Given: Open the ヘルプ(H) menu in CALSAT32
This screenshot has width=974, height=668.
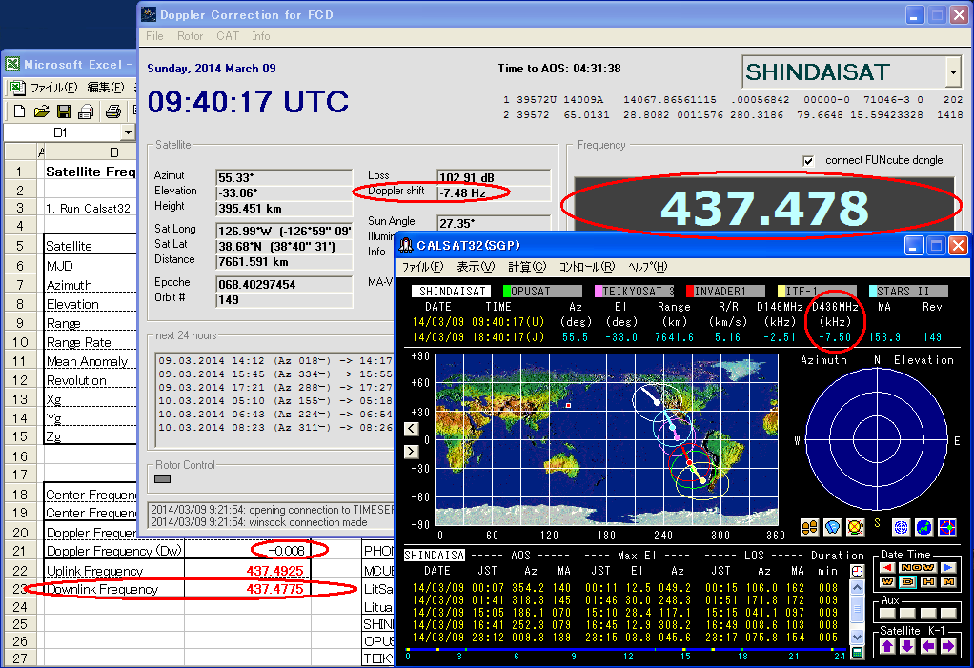Looking at the screenshot, I should (x=647, y=267).
